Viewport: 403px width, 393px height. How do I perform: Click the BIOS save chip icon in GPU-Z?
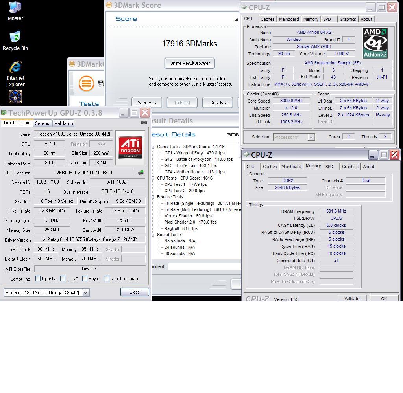point(141,172)
